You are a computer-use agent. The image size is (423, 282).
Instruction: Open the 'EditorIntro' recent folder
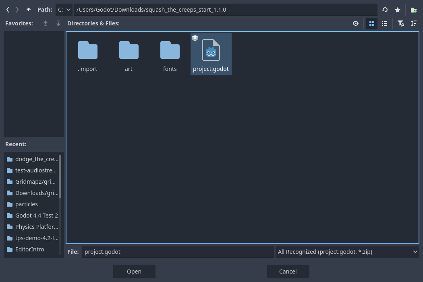29,249
